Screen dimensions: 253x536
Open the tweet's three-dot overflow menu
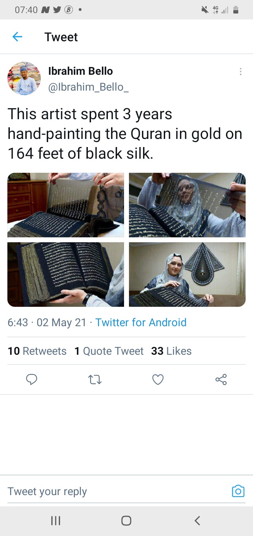coord(240,72)
